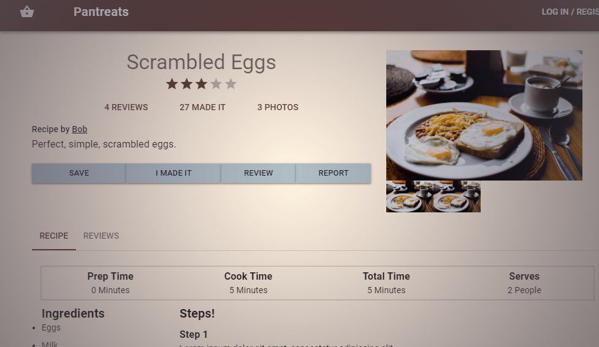Click the third rating star
This screenshot has width=599, height=347.
pyautogui.click(x=201, y=84)
